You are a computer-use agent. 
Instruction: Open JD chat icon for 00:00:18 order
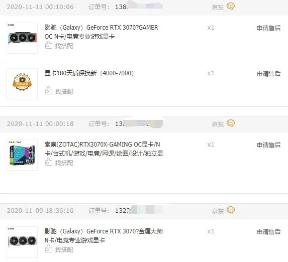(x=231, y=123)
